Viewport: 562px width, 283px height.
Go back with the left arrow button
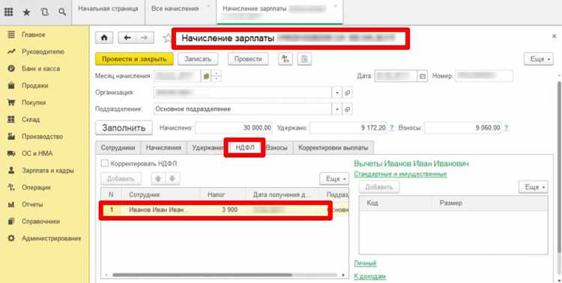coord(127,37)
